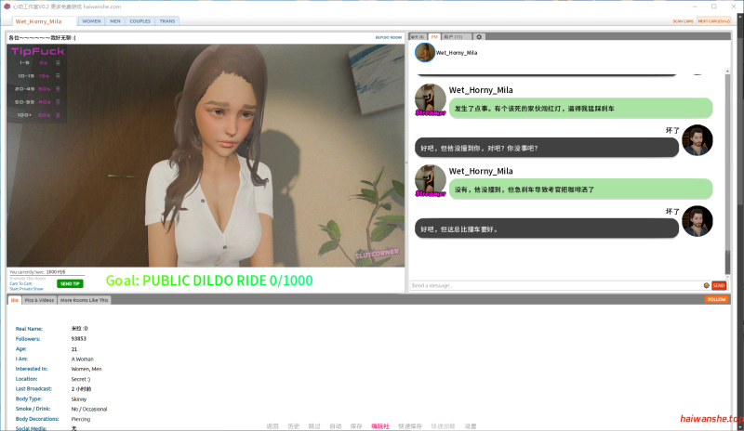Image resolution: width=744 pixels, height=431 pixels.
Task: Switch to the first chat tab left of PM
Action: tap(418, 37)
